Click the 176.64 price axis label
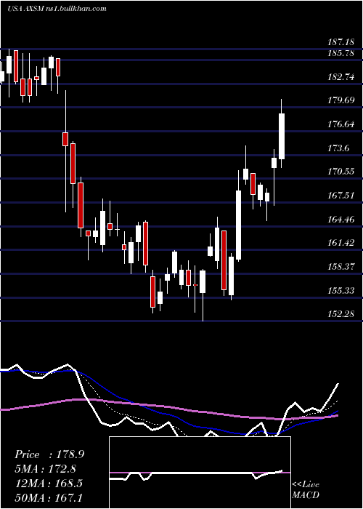The height and width of the screenshot is (509, 363). (x=340, y=124)
